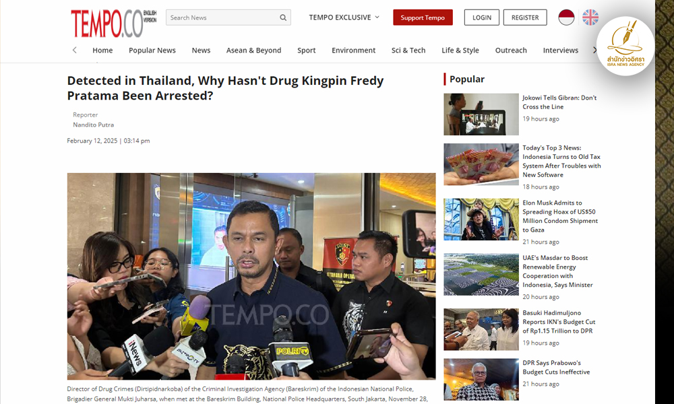
Task: Go to the Sci & Tech section
Action: (408, 50)
